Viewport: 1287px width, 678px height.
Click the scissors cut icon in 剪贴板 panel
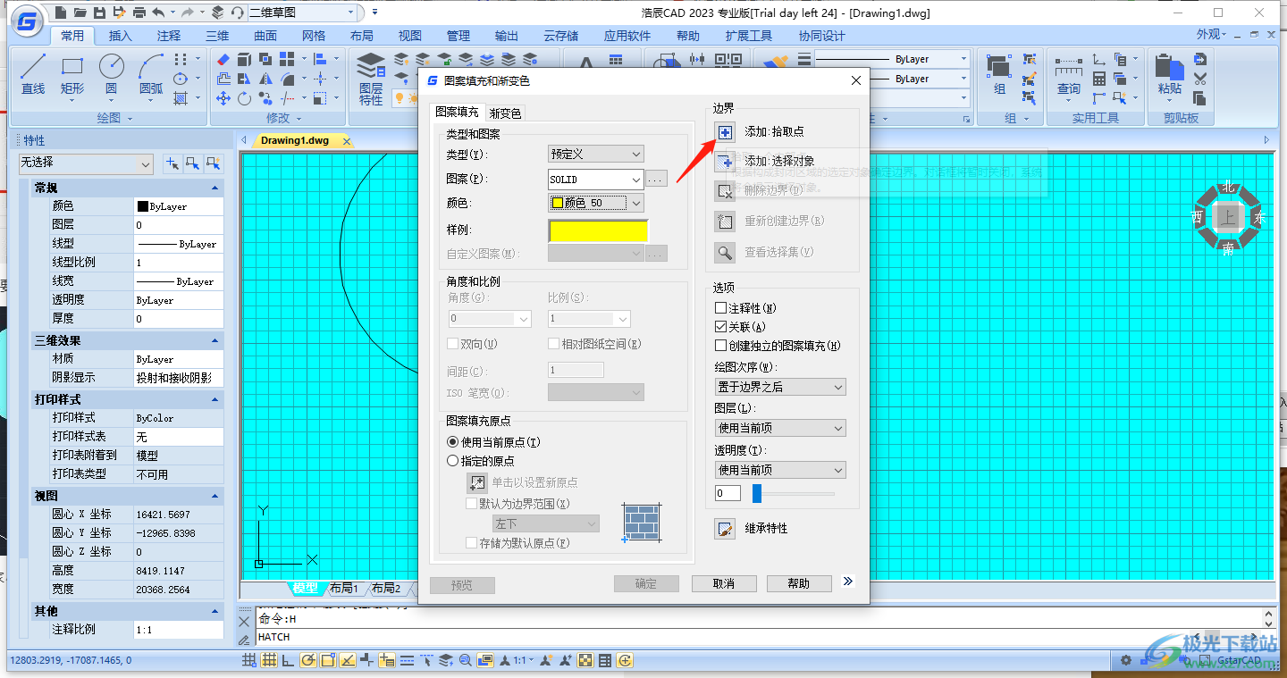tap(1200, 79)
